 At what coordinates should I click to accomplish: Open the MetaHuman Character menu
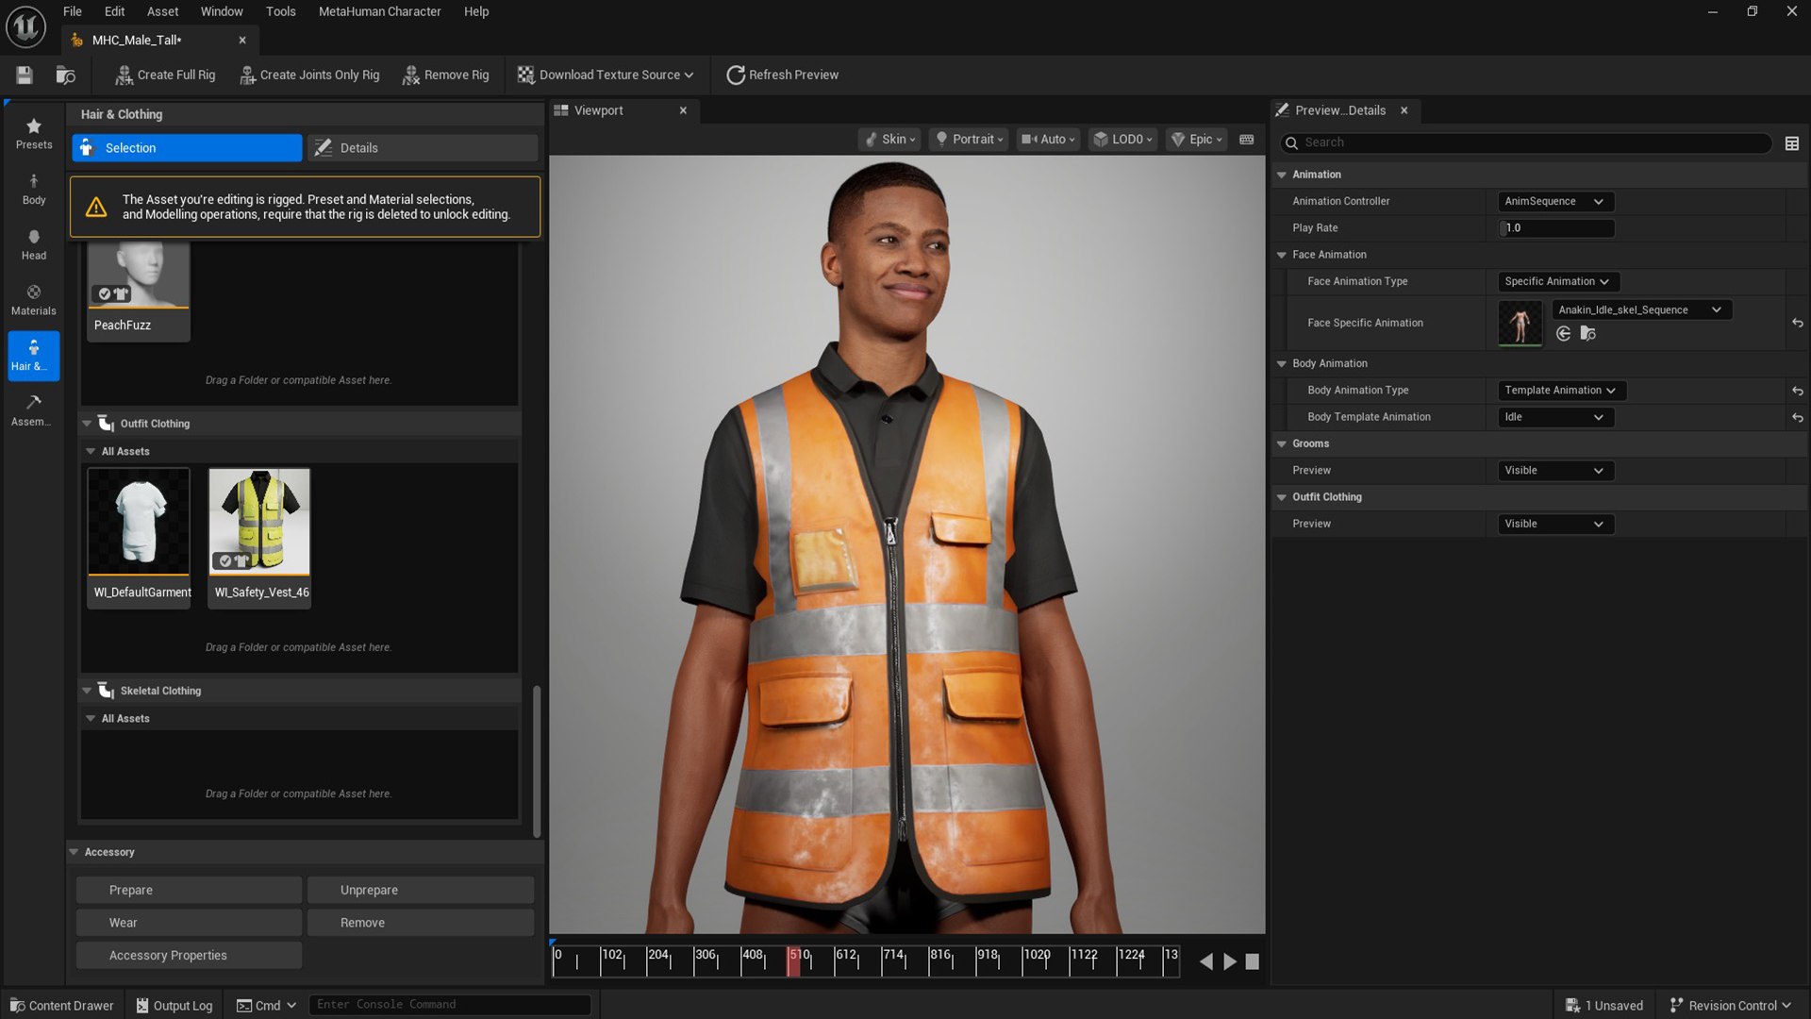tap(379, 11)
